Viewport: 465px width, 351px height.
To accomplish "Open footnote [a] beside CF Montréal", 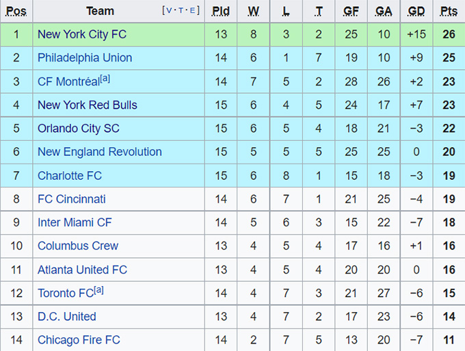I will 105,79.
